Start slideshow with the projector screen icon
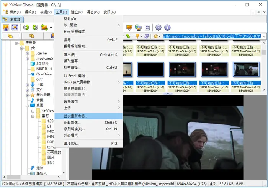The image size is (268, 188). 129,27
